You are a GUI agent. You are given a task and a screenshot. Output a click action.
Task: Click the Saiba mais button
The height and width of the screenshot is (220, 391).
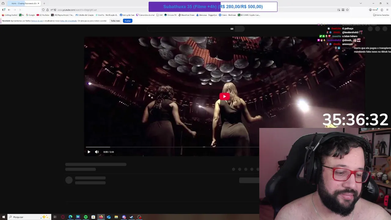[115, 21]
